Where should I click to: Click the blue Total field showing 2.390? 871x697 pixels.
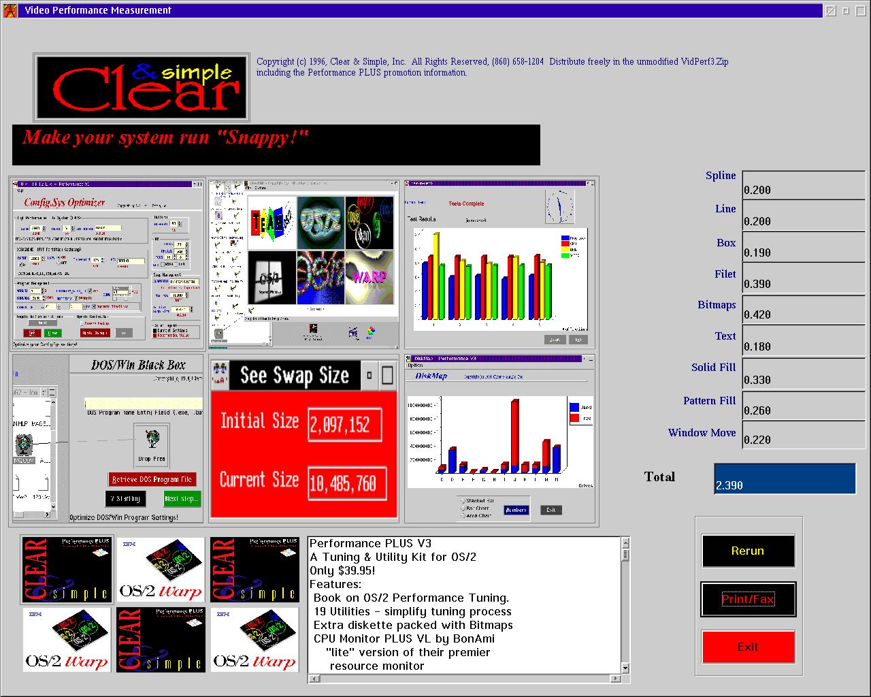[x=785, y=479]
